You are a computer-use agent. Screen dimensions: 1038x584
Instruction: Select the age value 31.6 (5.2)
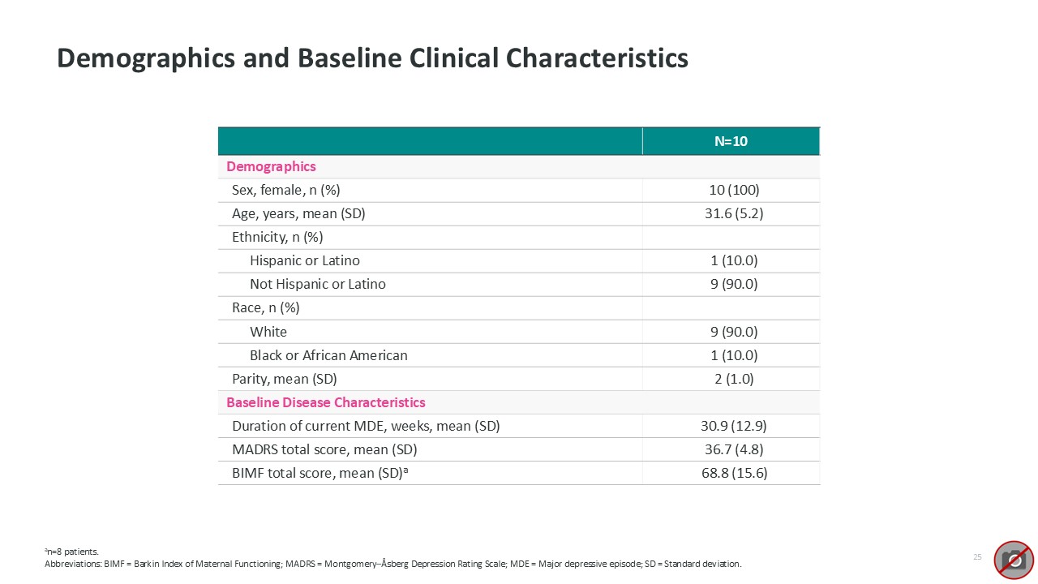coord(731,214)
